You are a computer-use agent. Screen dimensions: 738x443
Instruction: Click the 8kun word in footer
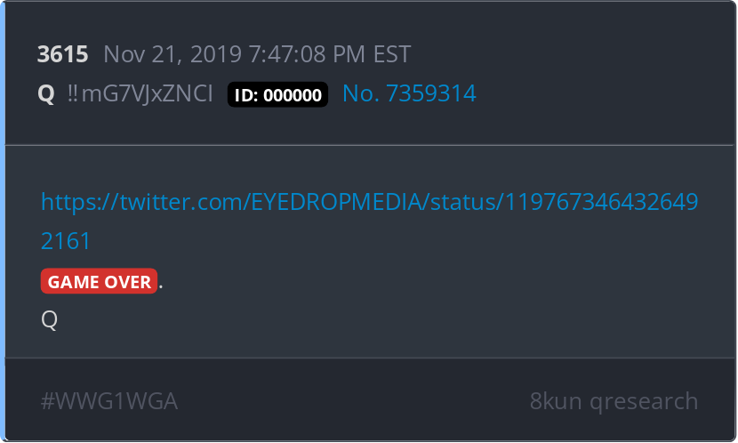click(x=556, y=401)
